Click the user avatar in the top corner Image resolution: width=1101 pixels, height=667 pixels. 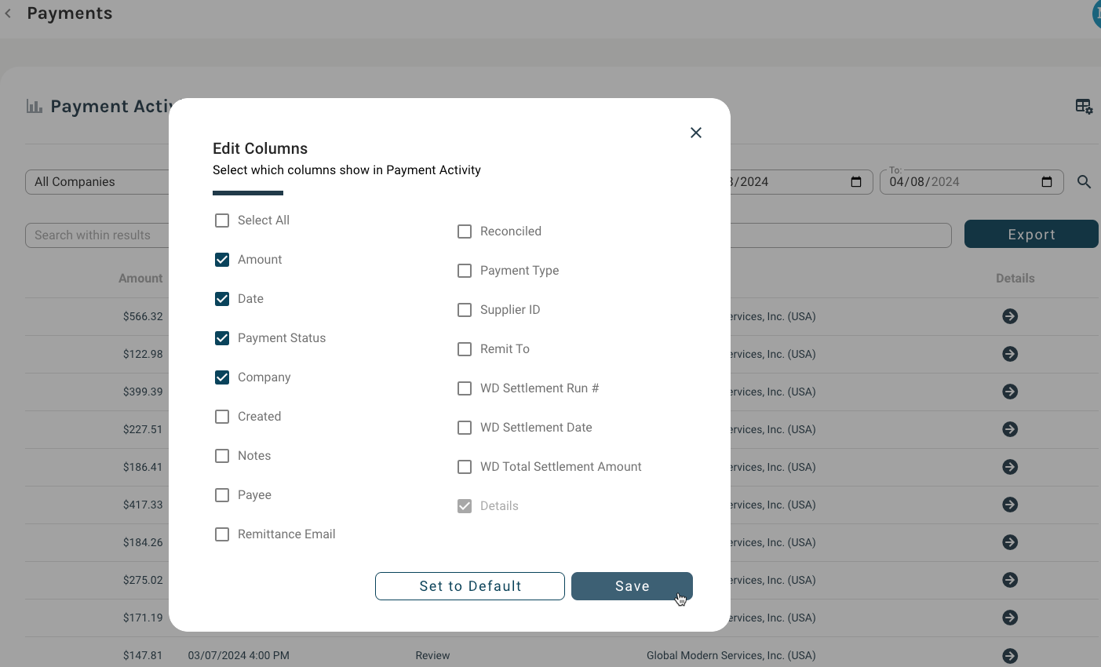point(1096,13)
